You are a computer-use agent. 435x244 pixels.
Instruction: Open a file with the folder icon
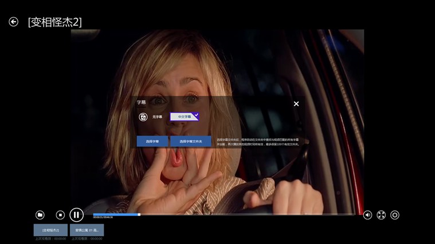tap(40, 215)
